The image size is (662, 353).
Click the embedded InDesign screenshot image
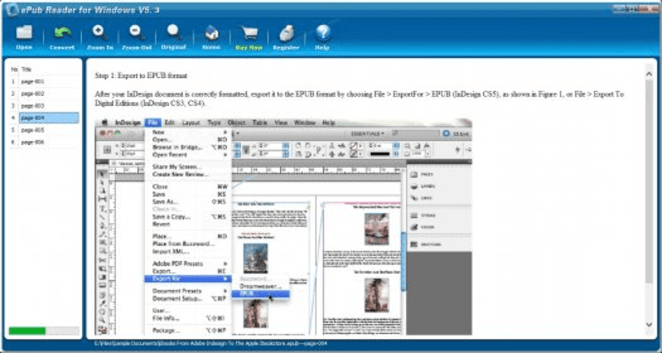pos(283,226)
